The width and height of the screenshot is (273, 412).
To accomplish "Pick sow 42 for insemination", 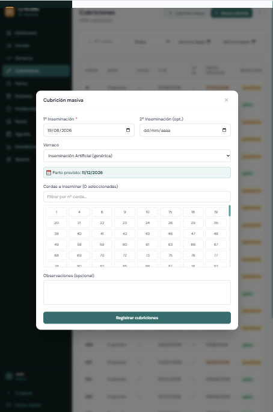I will click(125, 234).
